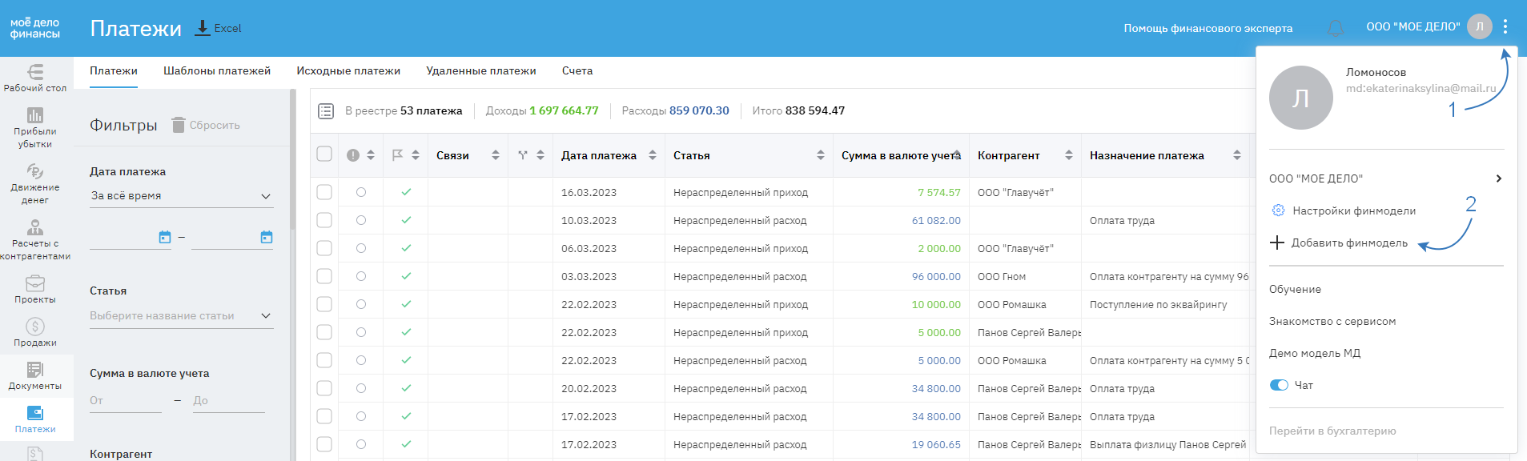This screenshot has height=461, width=1527.
Task: Expand the Дата платежа period dropdown
Action: 181,196
